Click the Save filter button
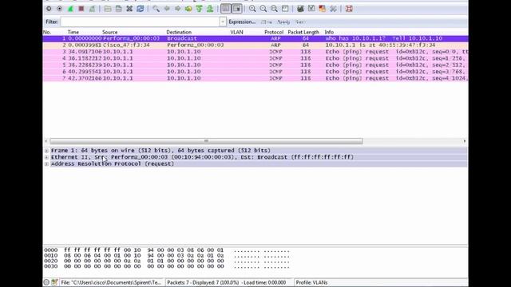511x287 pixels. [x=300, y=22]
